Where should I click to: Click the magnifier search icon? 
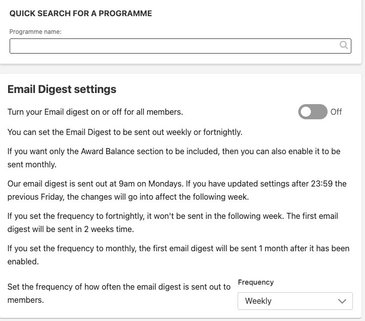(x=344, y=45)
